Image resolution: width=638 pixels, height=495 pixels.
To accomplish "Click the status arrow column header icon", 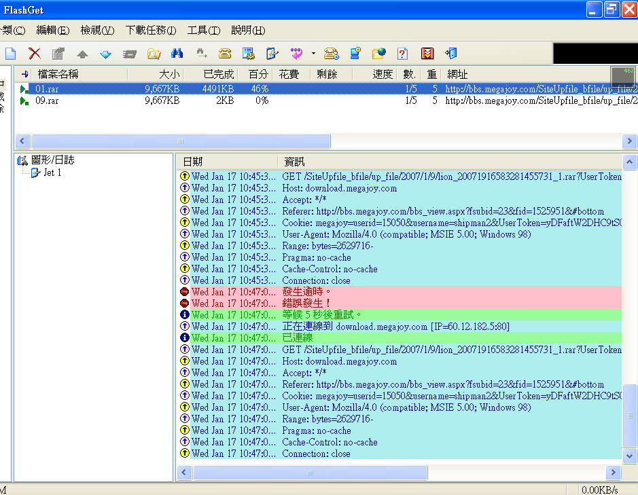I will 24,74.
